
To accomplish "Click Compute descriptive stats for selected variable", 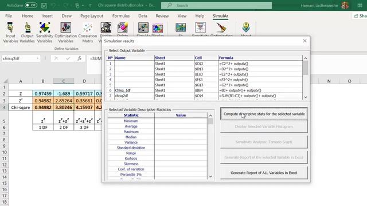I will (x=264, y=114).
